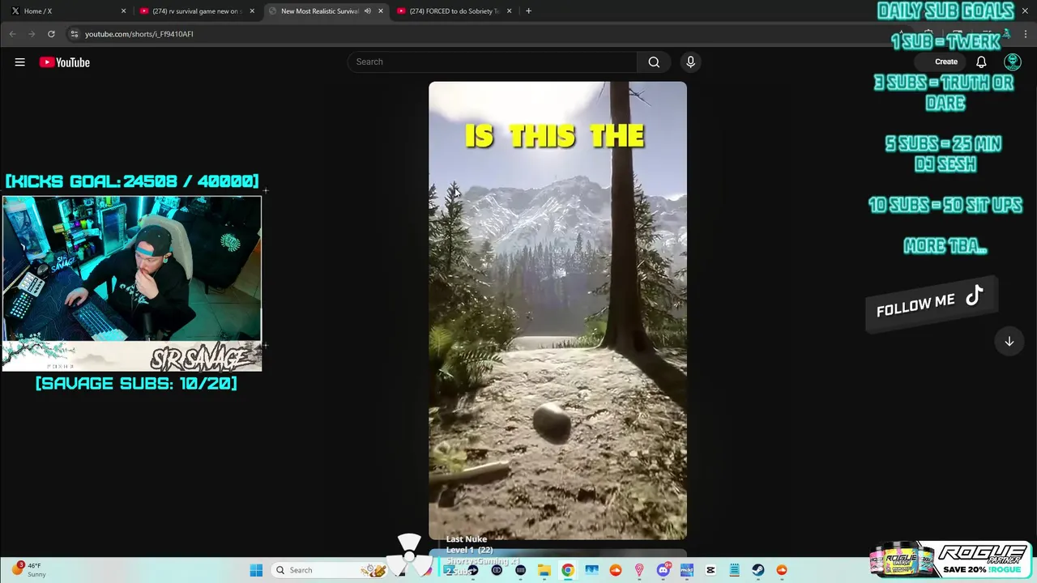The height and width of the screenshot is (583, 1037).
Task: Click the Shorts video player
Action: 557,310
